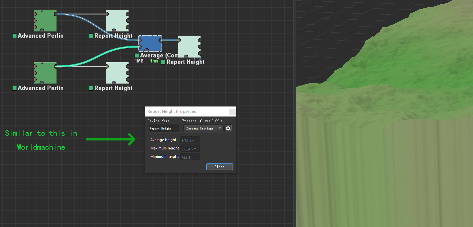
Task: Toggle enable box for bottom Advanced Perlin
Action: click(14, 88)
